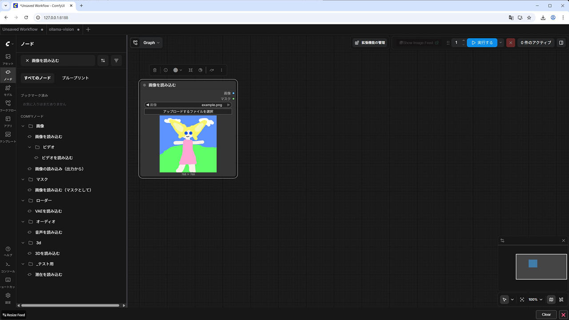Switch to the ollama-vision workflow tab
The height and width of the screenshot is (320, 569).
click(x=61, y=29)
